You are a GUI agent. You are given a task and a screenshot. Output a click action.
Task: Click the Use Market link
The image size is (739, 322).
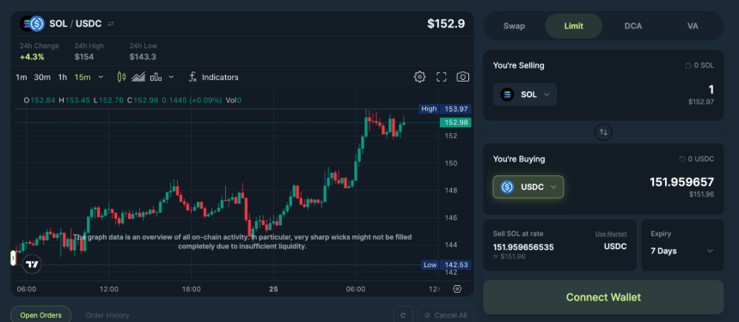pyautogui.click(x=611, y=234)
